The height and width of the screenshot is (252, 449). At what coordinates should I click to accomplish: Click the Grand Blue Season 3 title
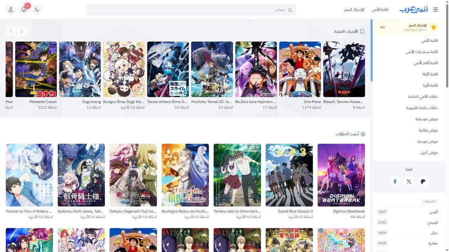click(x=295, y=211)
